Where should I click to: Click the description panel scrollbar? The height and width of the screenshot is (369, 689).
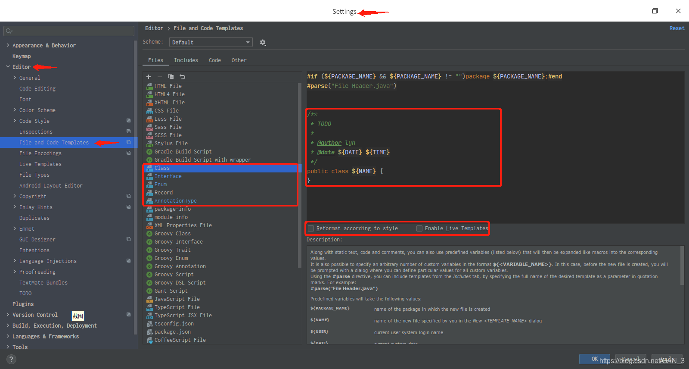(x=682, y=266)
